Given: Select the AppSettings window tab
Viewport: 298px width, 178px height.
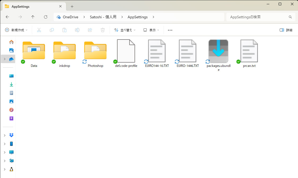Looking at the screenshot, I should click(x=34, y=6).
